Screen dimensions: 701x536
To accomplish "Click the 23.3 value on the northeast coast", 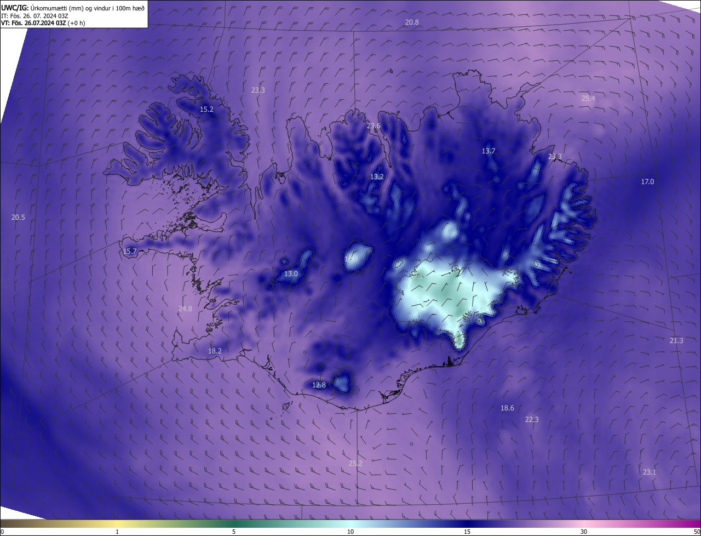I will 555,157.
